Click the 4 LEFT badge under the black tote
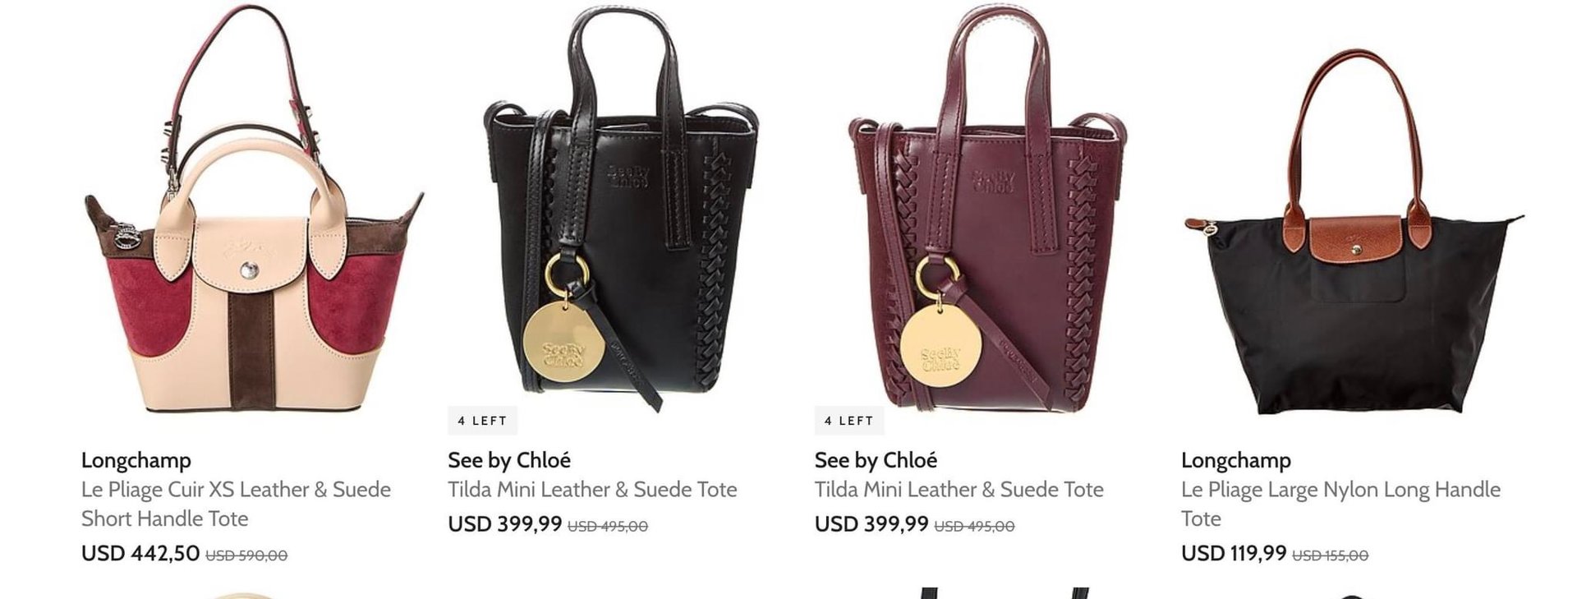Image resolution: width=1577 pixels, height=599 pixels. tap(482, 421)
